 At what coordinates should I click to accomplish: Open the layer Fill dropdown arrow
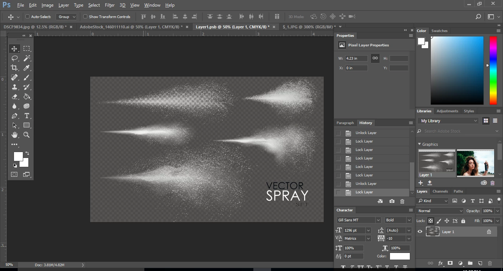pyautogui.click(x=498, y=221)
